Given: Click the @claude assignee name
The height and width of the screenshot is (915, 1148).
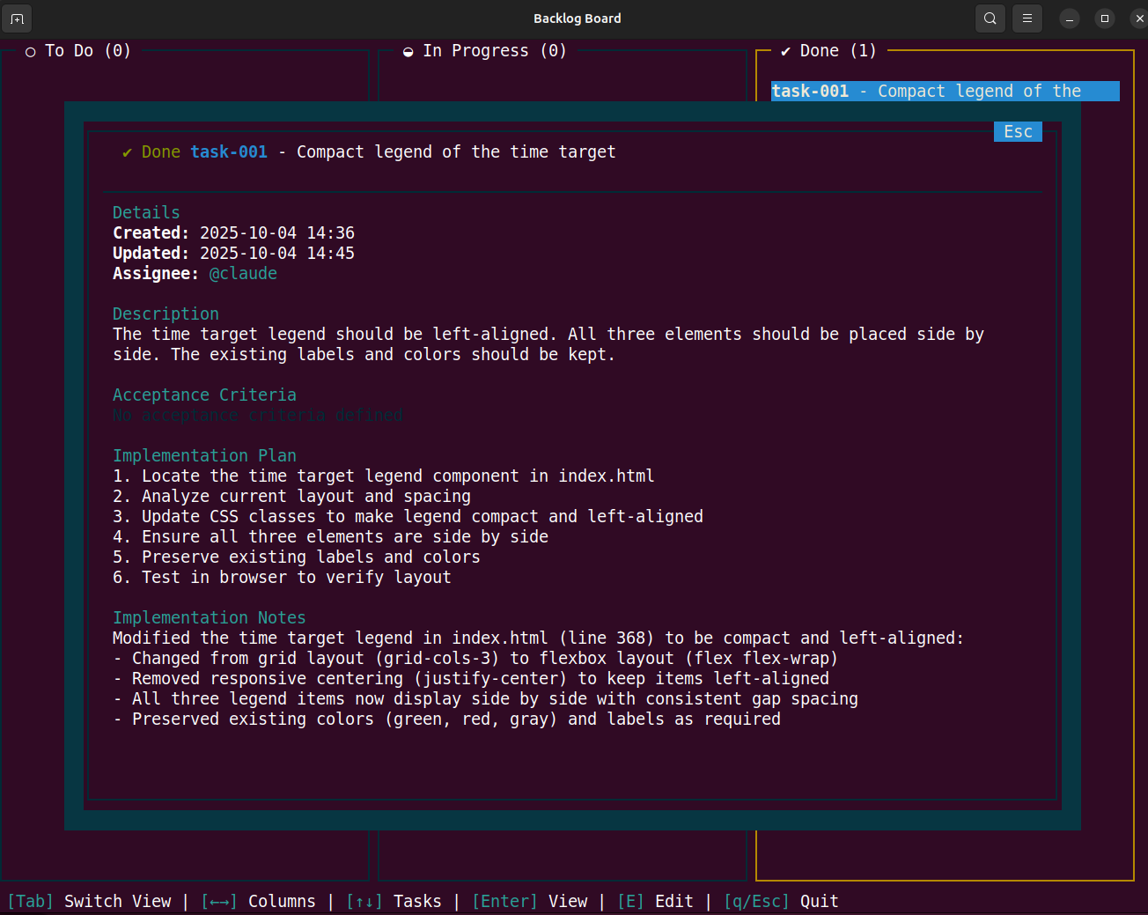Looking at the screenshot, I should [x=243, y=274].
